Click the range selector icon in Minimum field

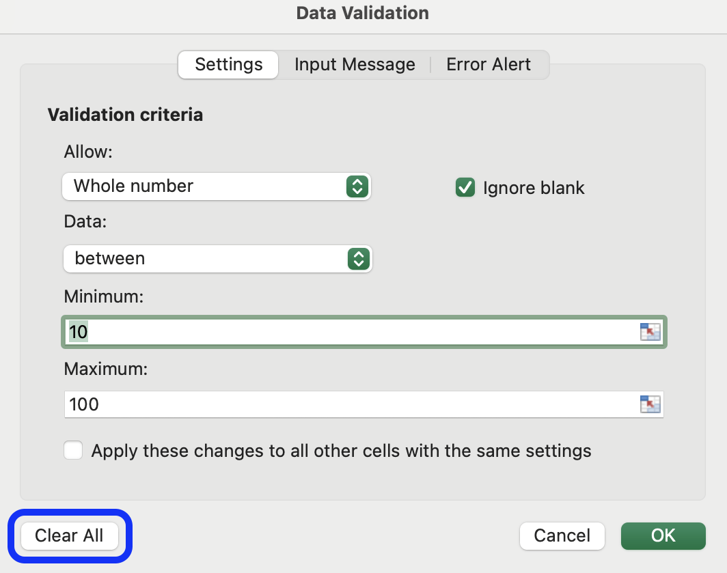(x=650, y=332)
